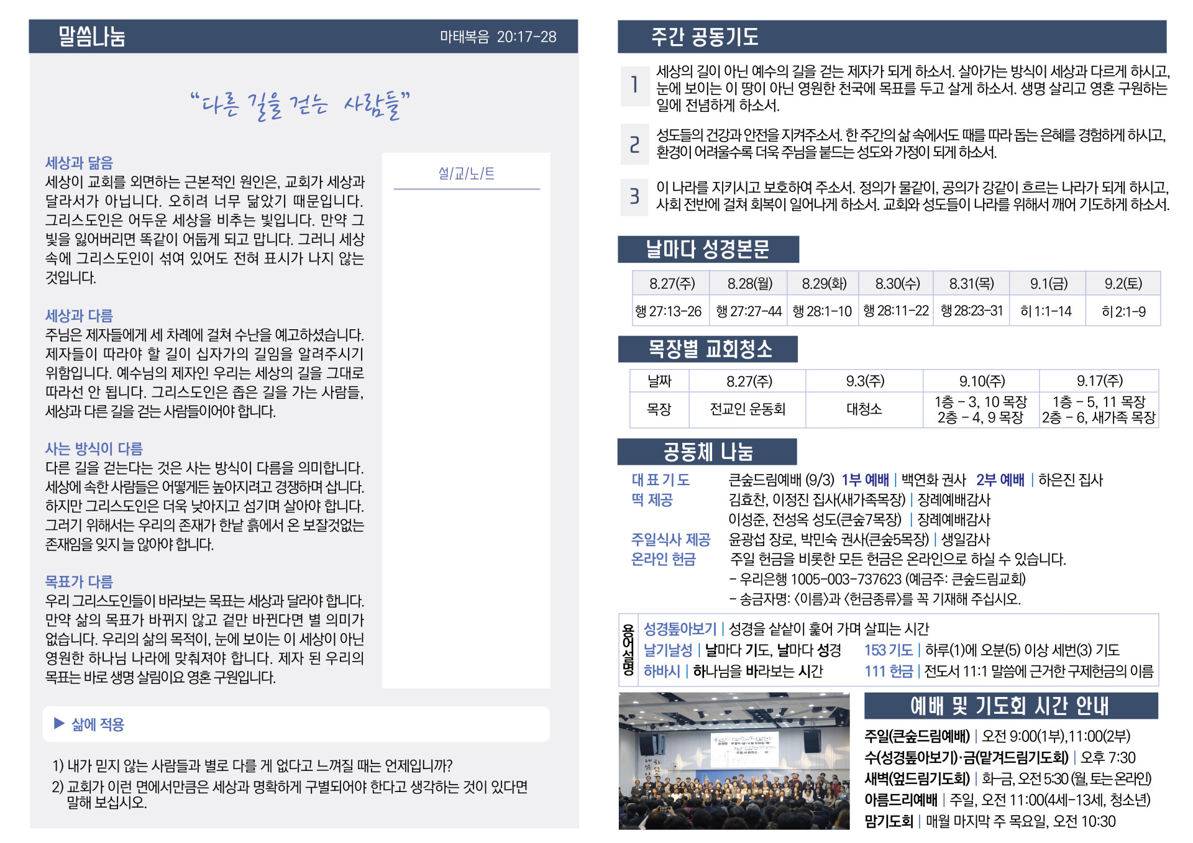Image resolution: width=1193 pixels, height=843 pixels.
Task: Click the 행 27:27-44 passage cell
Action: click(749, 311)
